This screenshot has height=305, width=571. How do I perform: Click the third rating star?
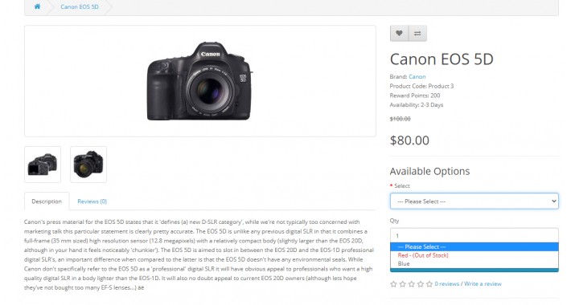(412, 284)
